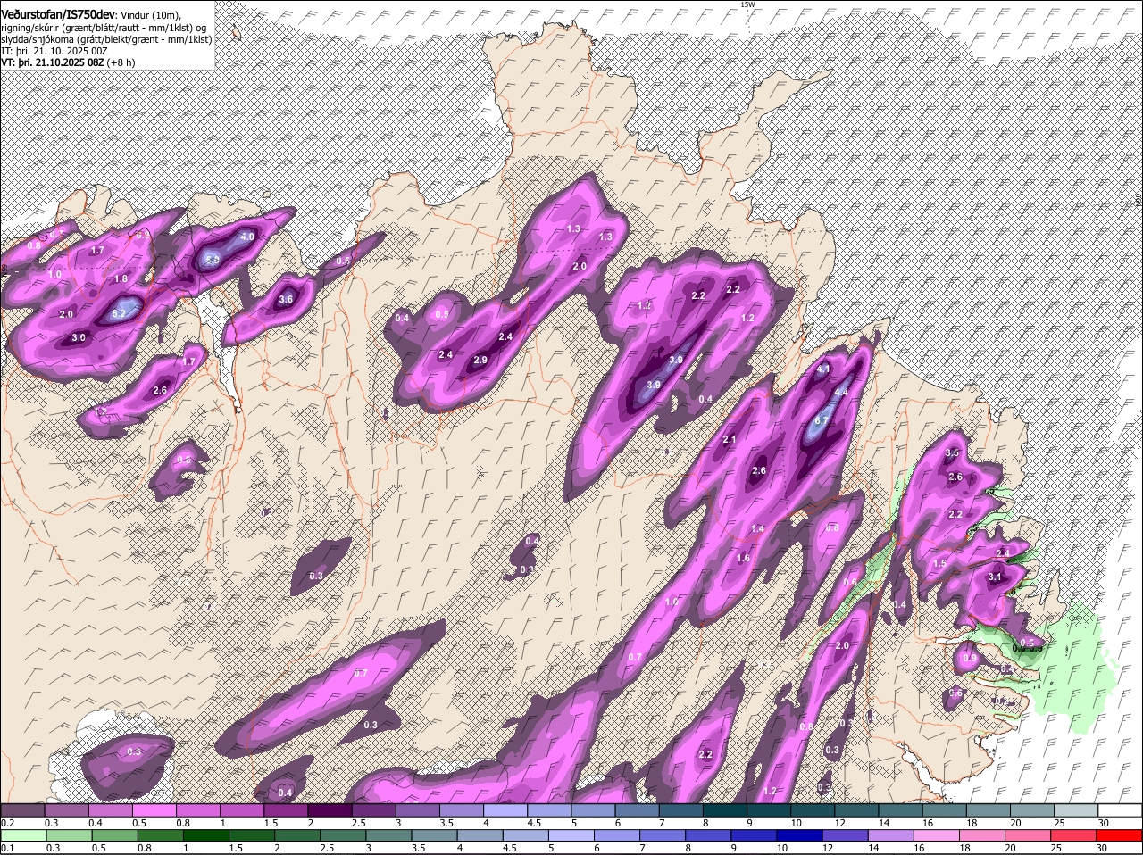Click the 15W longitude label at top

click(x=748, y=4)
